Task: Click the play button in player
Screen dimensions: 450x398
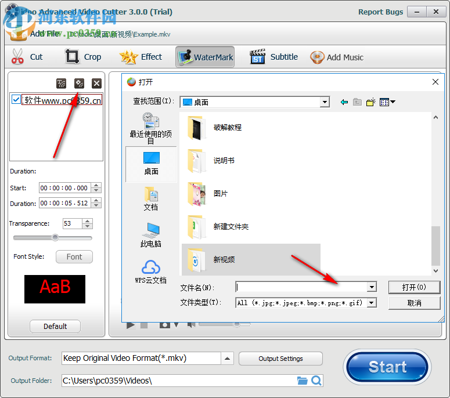Action: (131, 325)
